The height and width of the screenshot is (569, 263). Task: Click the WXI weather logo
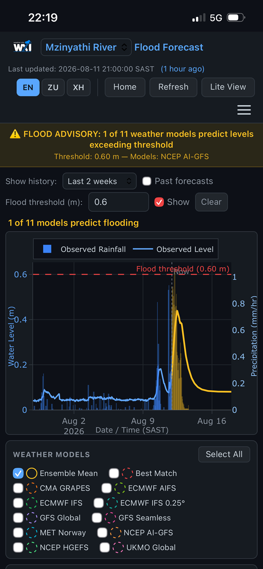[22, 47]
